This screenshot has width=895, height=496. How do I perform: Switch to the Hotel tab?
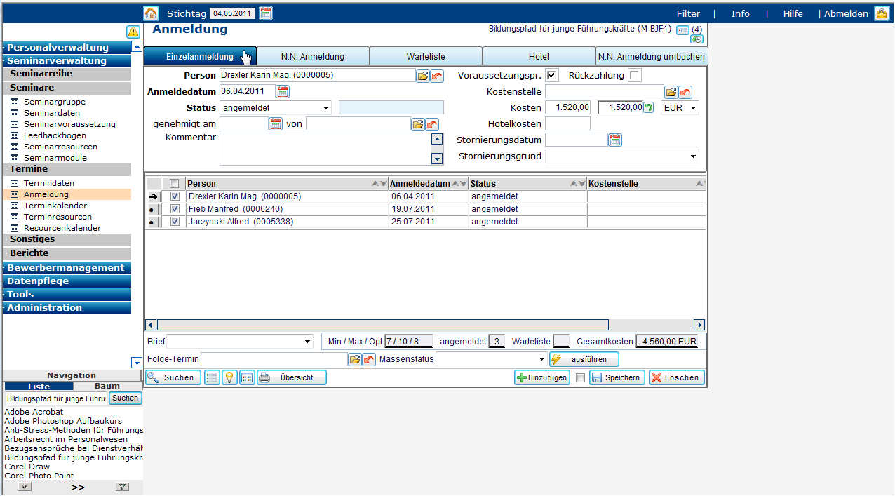coord(539,56)
